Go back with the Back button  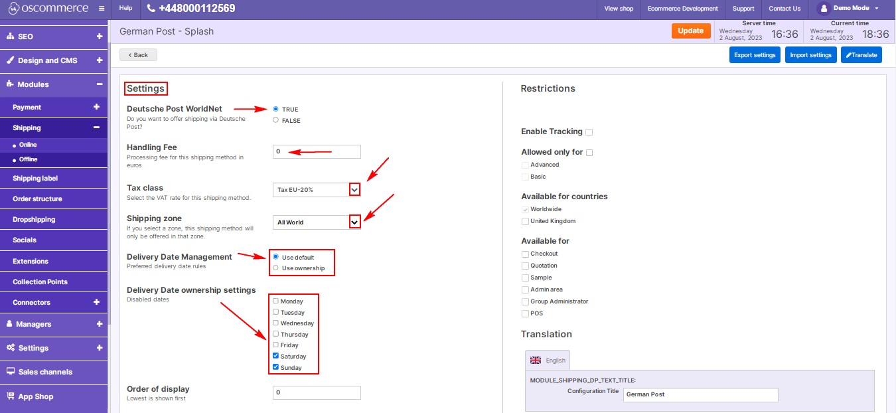click(138, 54)
